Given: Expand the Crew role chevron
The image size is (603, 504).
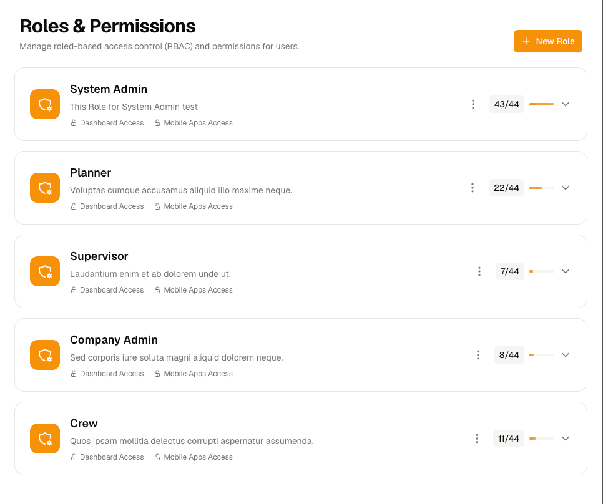Looking at the screenshot, I should [566, 439].
